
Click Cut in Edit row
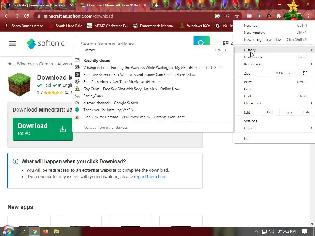click(x=270, y=112)
